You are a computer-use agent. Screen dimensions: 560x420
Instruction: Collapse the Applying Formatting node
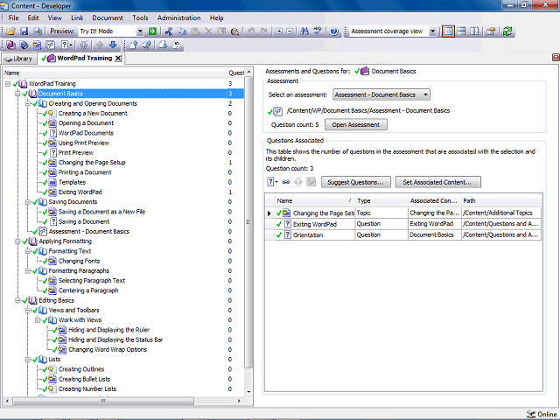click(17, 241)
